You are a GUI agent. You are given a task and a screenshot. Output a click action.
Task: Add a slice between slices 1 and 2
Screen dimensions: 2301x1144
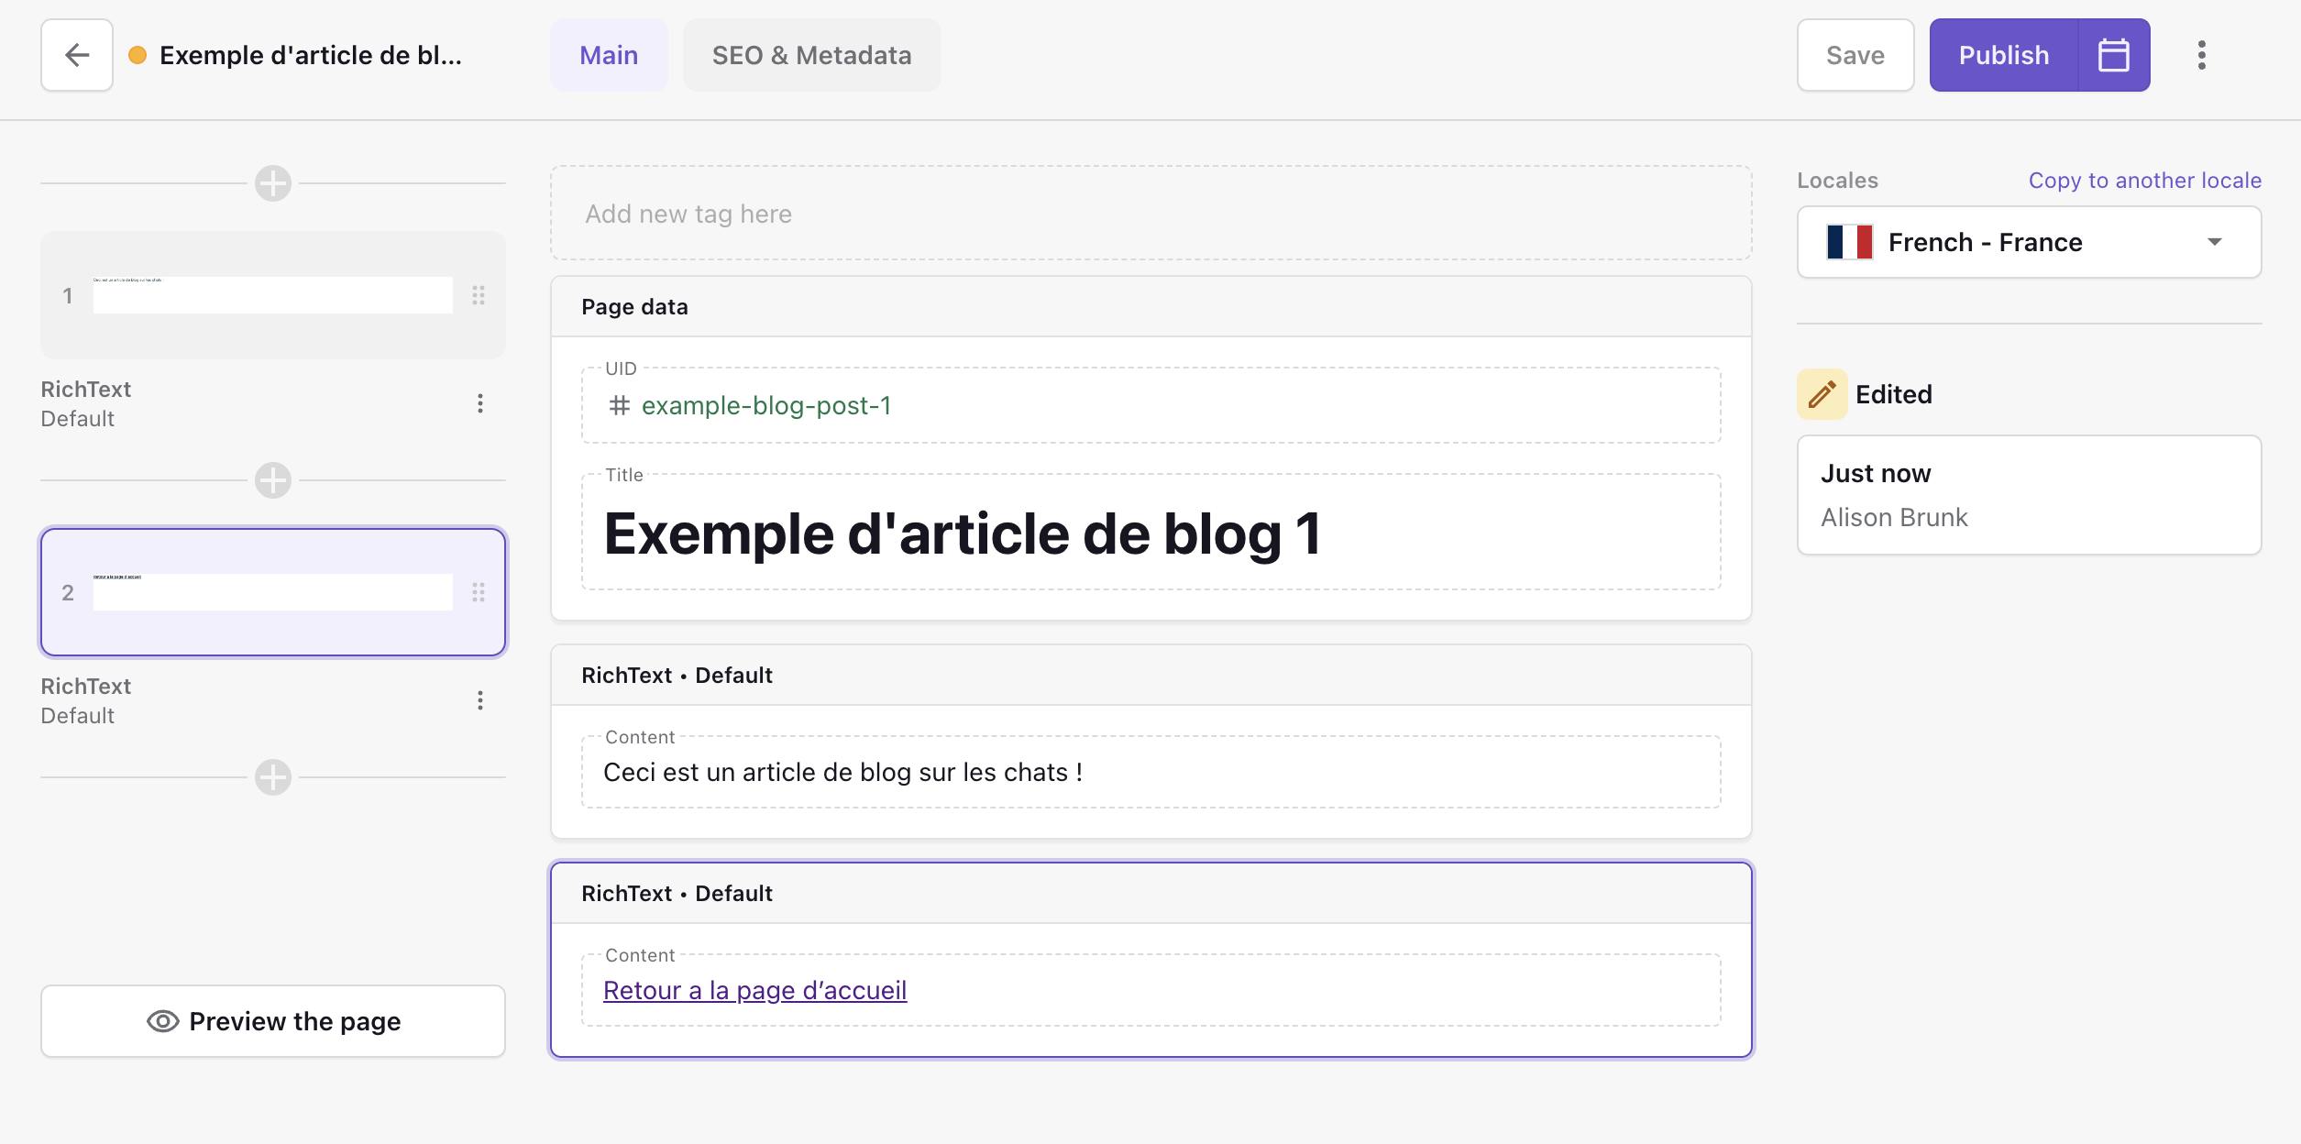273,480
